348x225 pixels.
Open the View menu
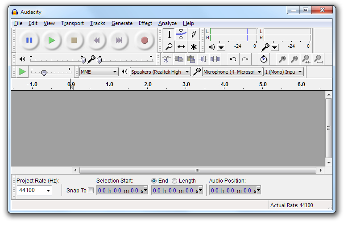click(49, 23)
